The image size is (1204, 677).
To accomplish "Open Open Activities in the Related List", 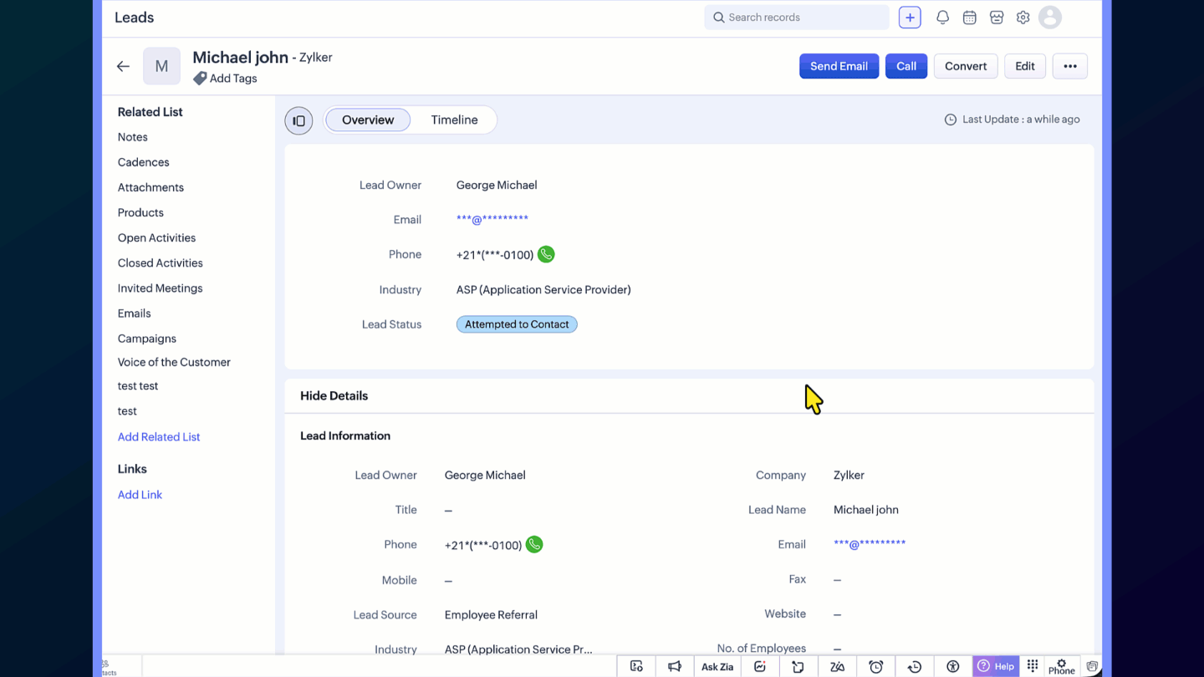I will point(156,237).
